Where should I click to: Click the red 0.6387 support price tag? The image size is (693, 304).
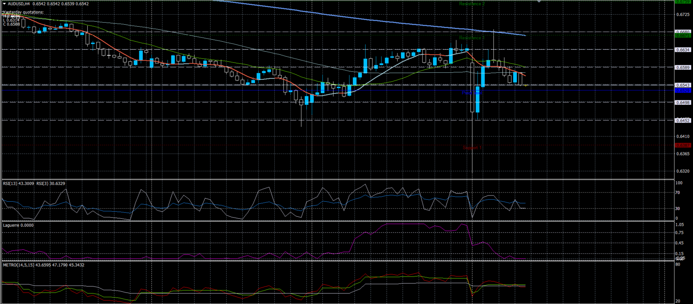click(x=683, y=145)
